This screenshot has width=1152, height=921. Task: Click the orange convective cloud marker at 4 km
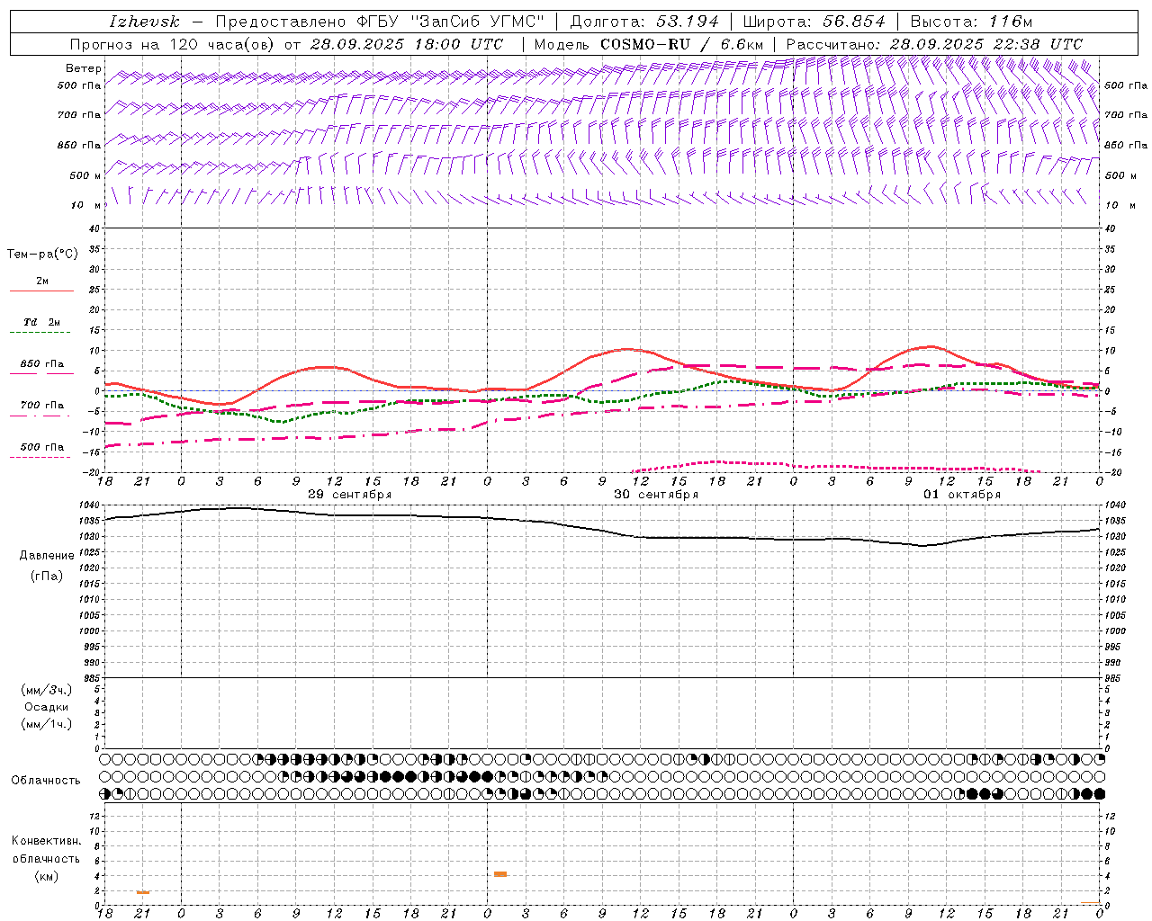tap(500, 874)
